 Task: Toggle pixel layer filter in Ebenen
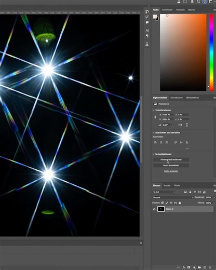point(185,192)
